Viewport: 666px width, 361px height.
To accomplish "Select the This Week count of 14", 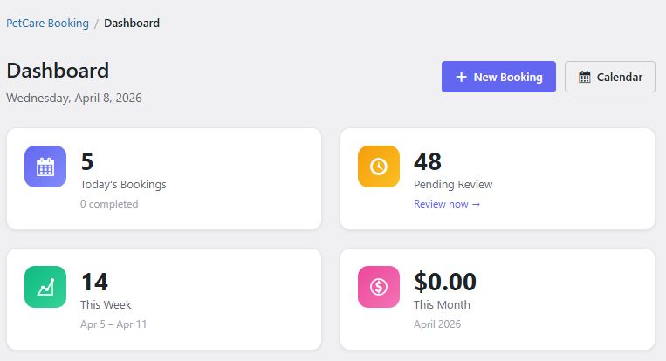I will (94, 282).
